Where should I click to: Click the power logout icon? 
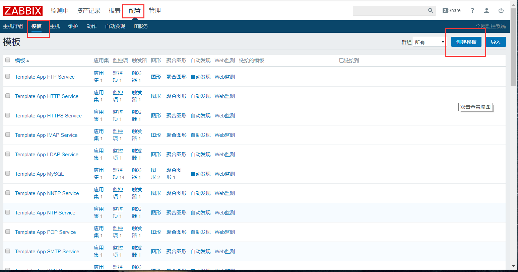(501, 11)
